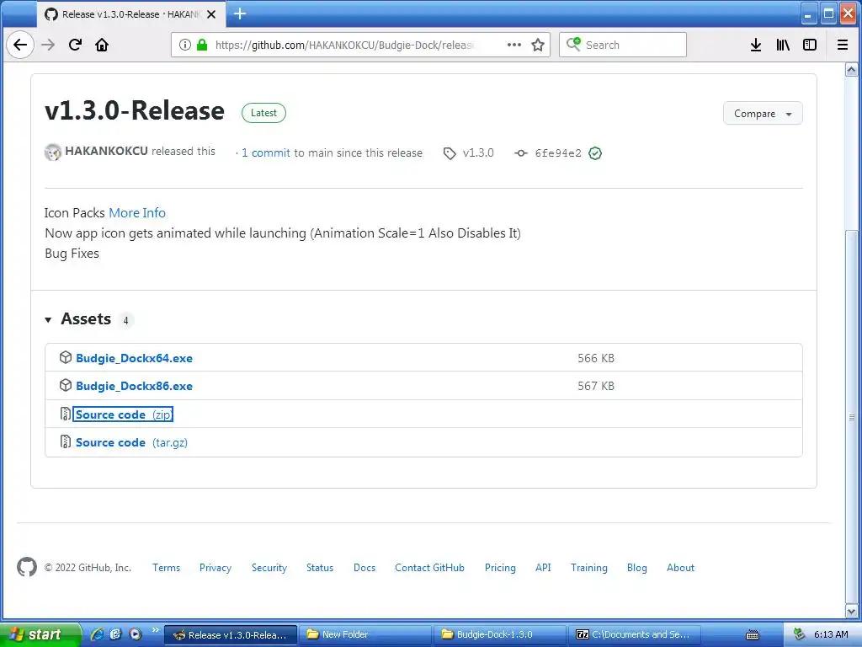Click the commit icon beside 6fe94e2

[520, 153]
